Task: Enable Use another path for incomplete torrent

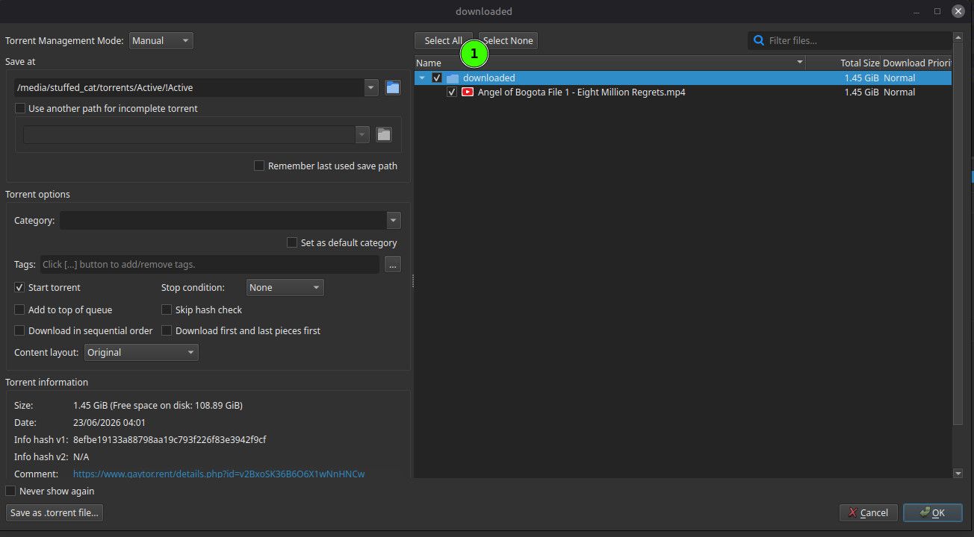Action: pyautogui.click(x=20, y=109)
